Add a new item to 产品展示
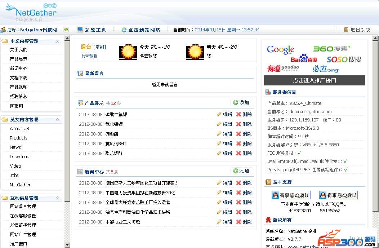This screenshot has height=248, width=379. tap(241, 103)
